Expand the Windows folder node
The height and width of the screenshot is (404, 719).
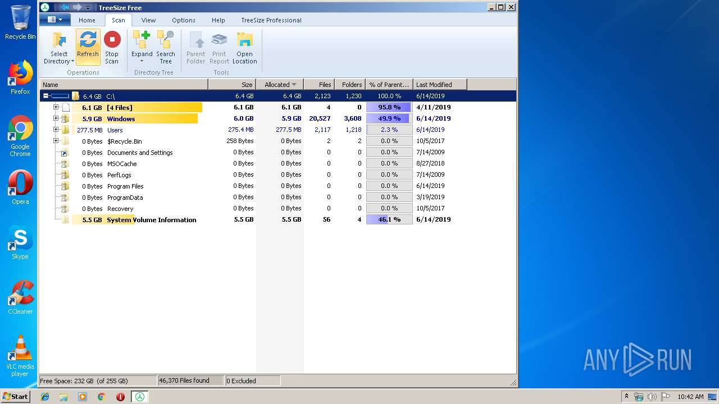56,118
